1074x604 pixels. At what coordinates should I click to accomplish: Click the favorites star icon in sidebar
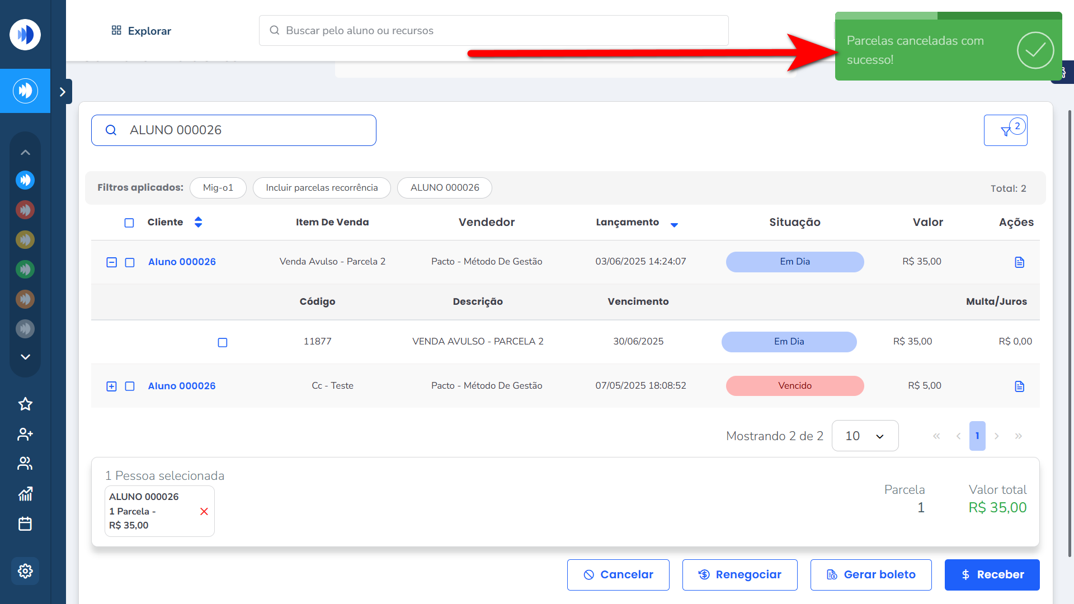[25, 404]
